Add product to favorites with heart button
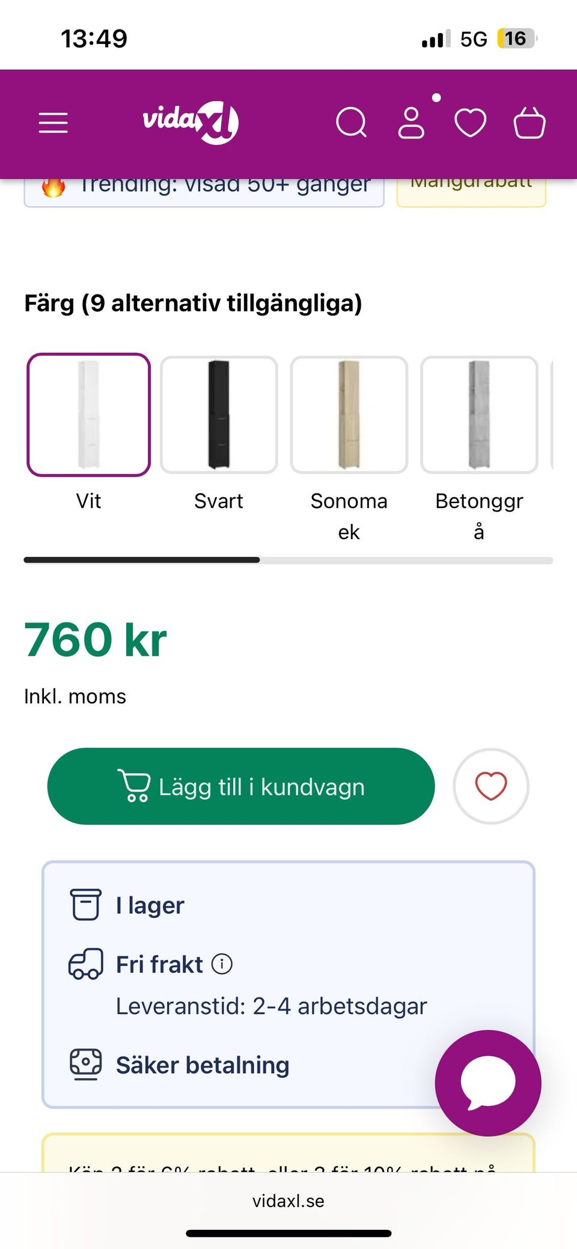The image size is (577, 1249). [x=490, y=786]
